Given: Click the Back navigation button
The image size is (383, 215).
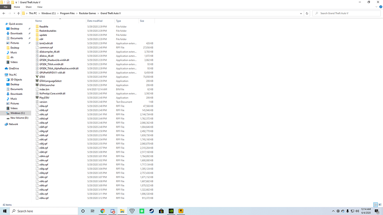Looking at the screenshot, I should (x=4, y=13).
